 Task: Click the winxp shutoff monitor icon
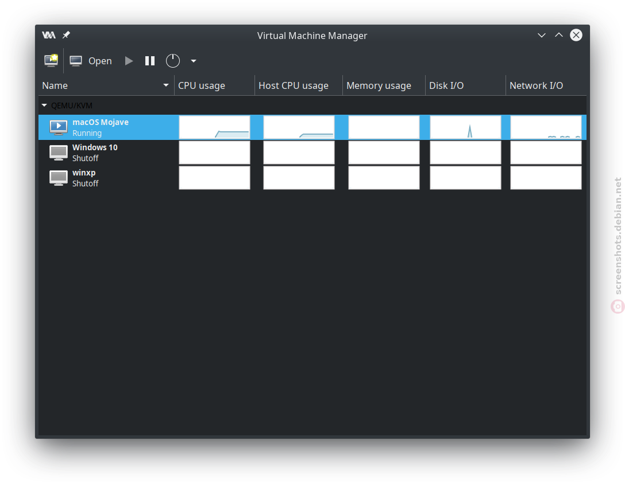coord(59,178)
